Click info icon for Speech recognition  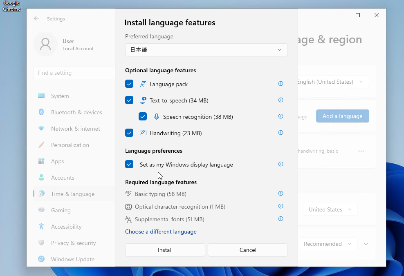coord(281,116)
